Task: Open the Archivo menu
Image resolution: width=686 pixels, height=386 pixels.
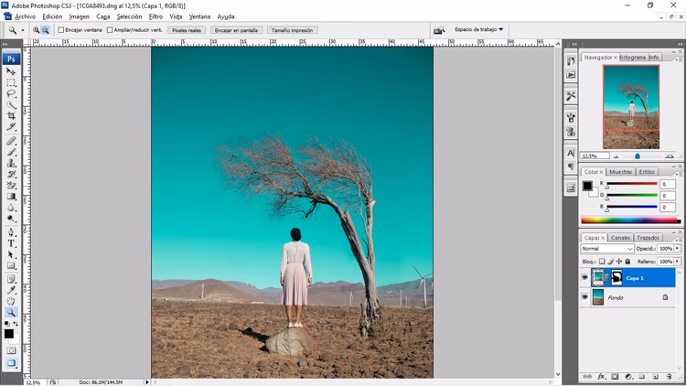Action: (26, 16)
